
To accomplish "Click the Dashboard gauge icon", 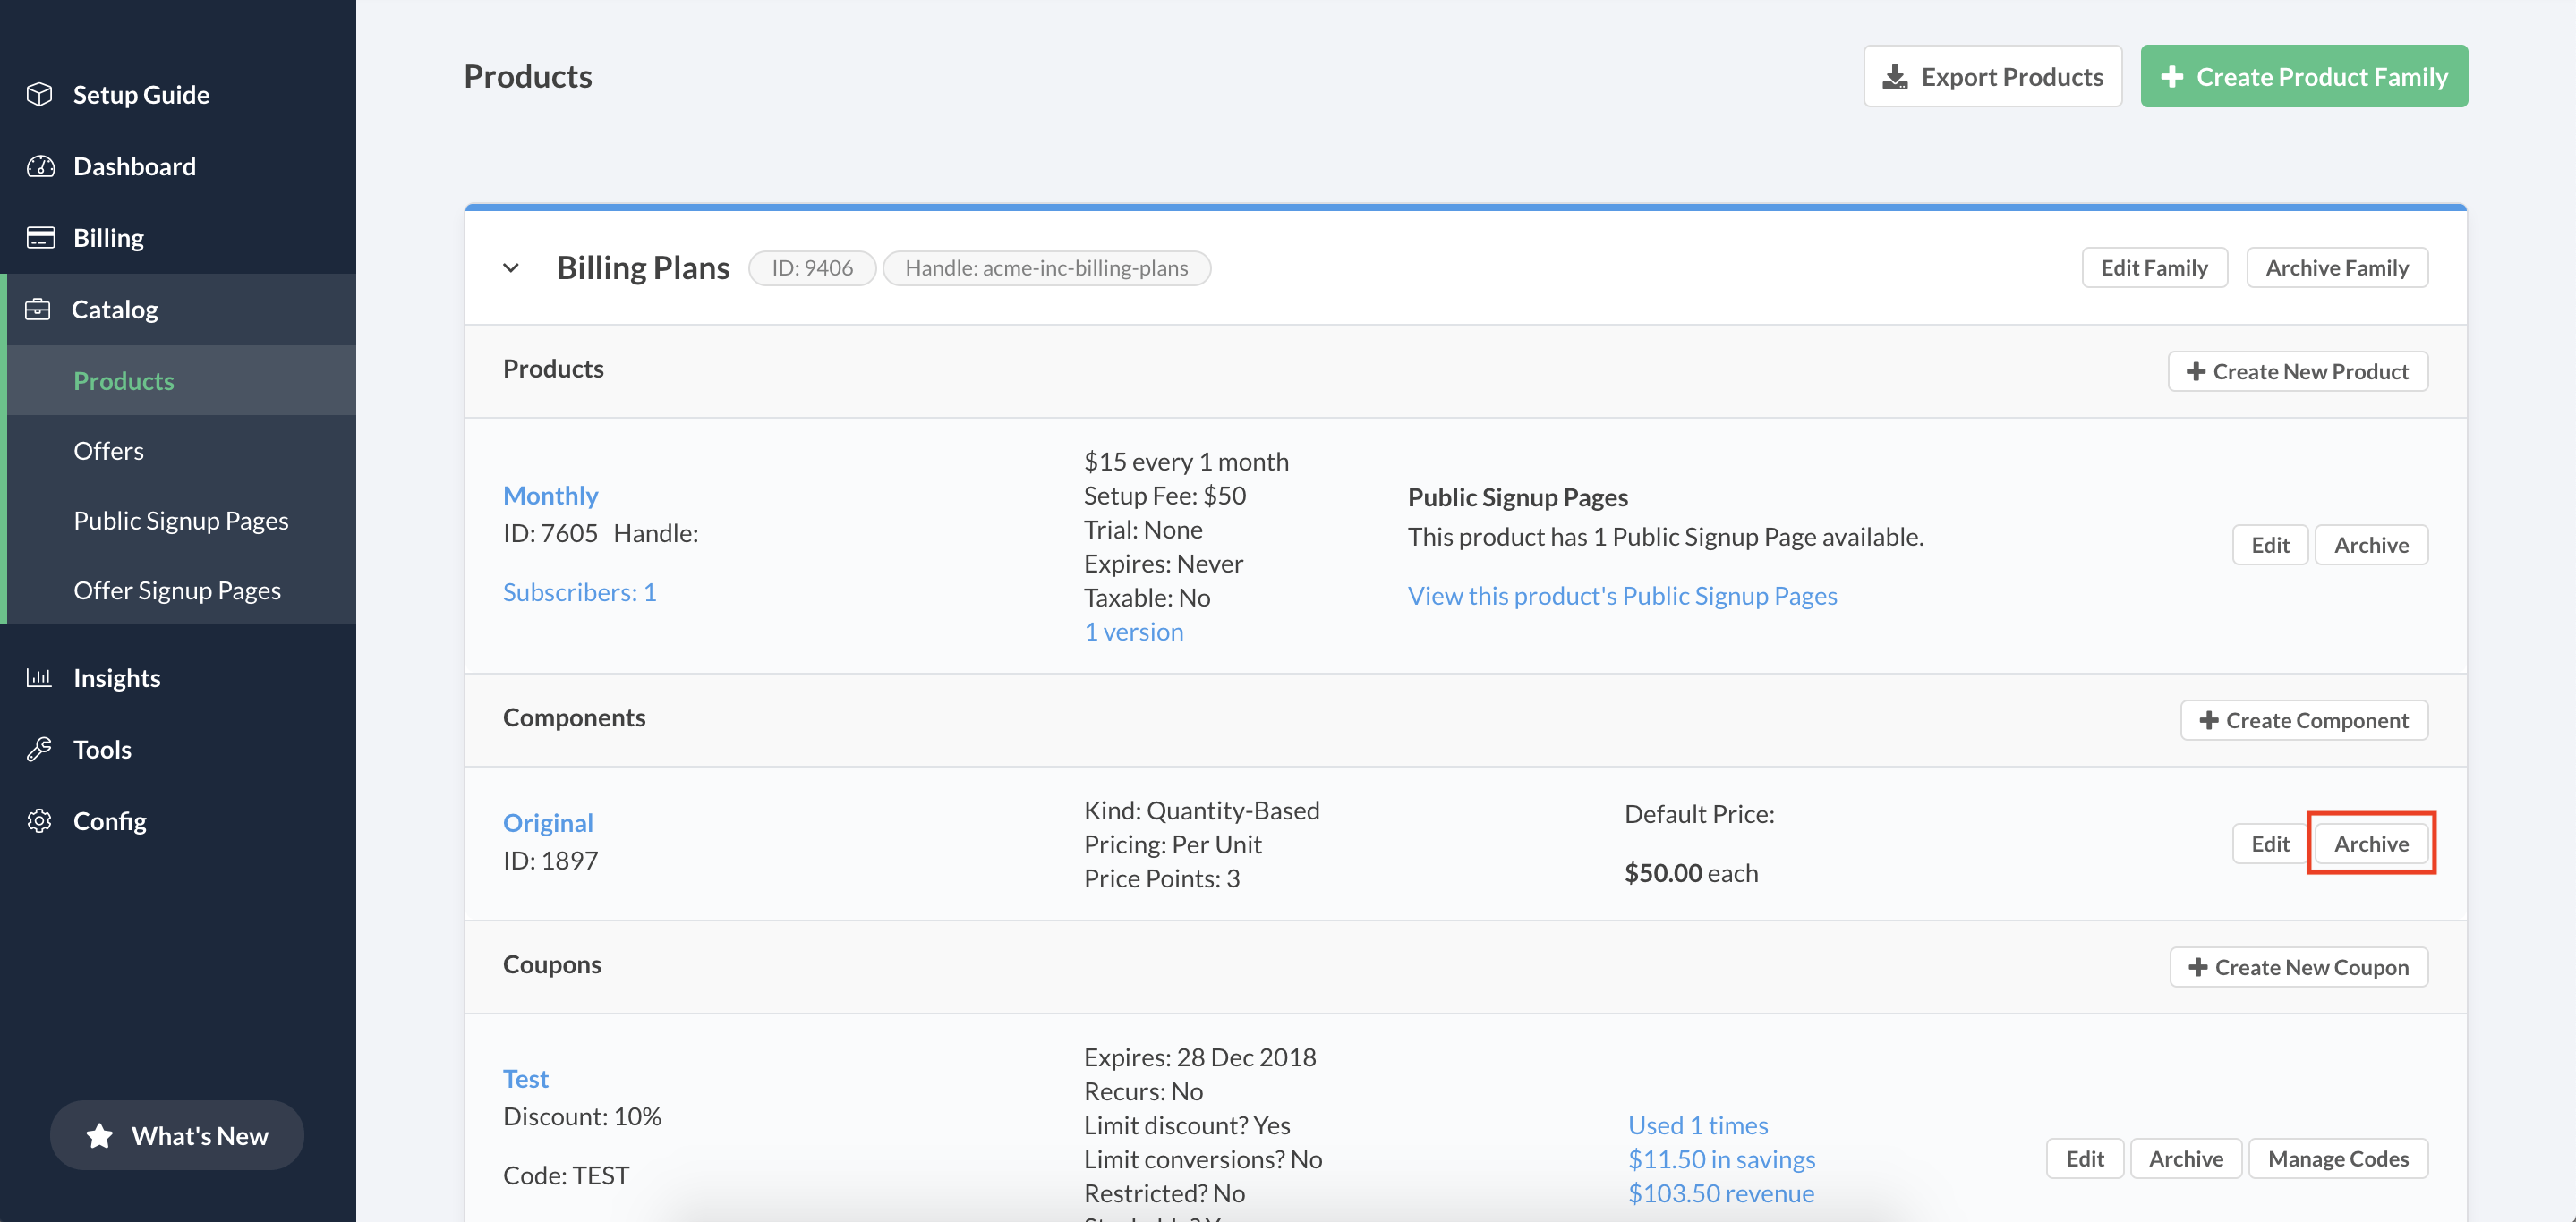I will click(40, 165).
